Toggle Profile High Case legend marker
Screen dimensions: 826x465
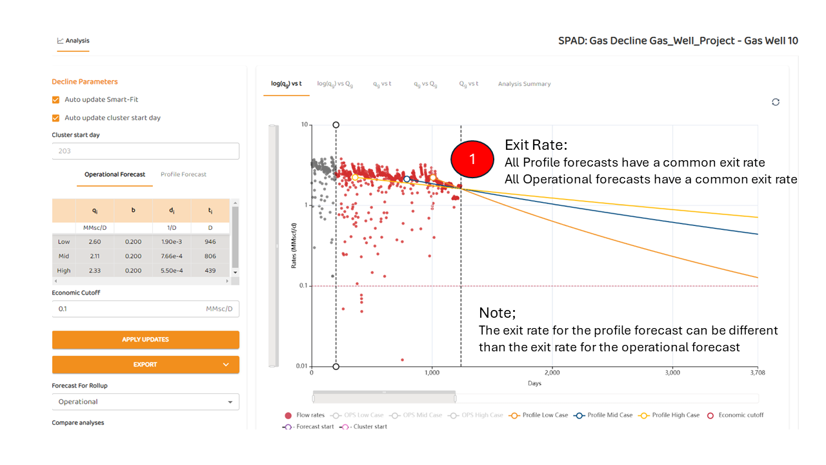coord(644,415)
